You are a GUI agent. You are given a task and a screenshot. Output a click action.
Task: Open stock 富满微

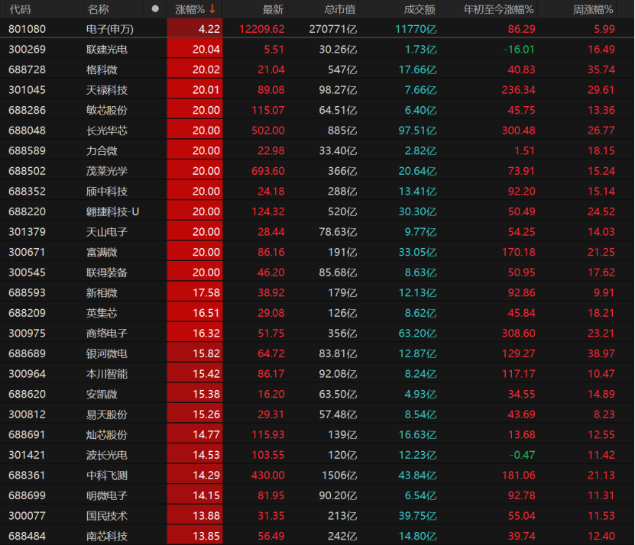click(x=102, y=252)
